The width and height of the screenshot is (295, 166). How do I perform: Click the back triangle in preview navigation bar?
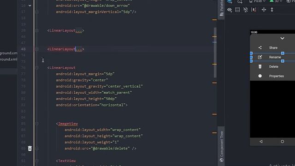261,142
